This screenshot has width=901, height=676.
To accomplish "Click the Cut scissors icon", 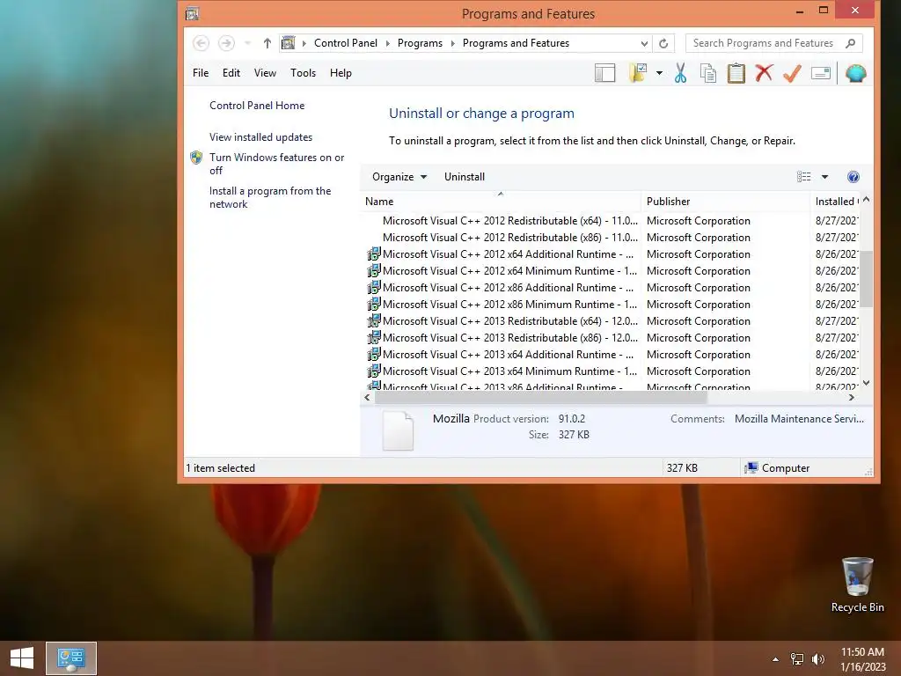I will click(x=680, y=73).
